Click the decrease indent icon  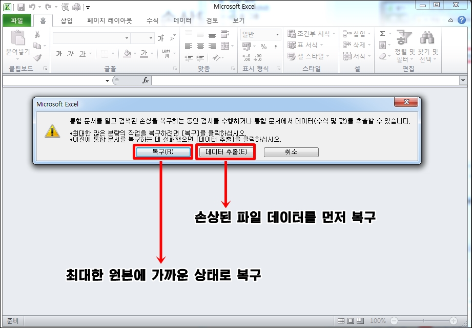point(189,57)
